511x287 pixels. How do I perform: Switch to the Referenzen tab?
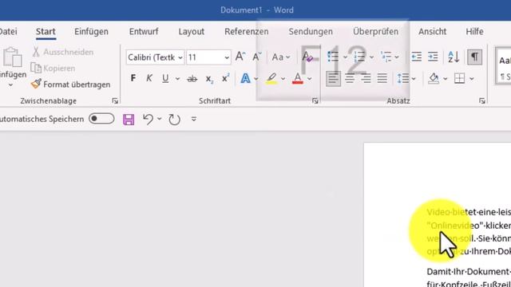click(x=247, y=32)
